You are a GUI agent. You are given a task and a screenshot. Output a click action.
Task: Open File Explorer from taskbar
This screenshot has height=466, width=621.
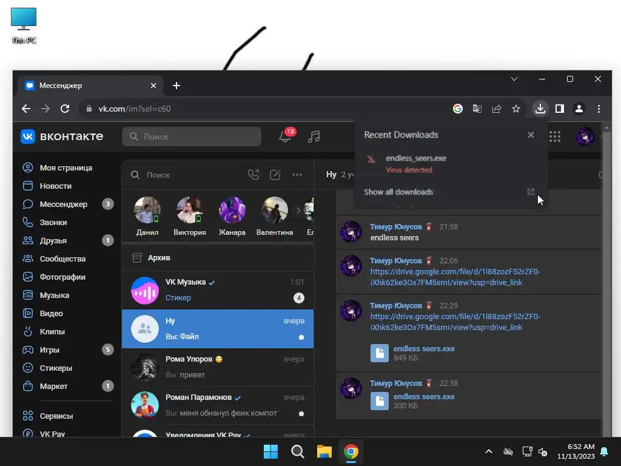pos(324,451)
